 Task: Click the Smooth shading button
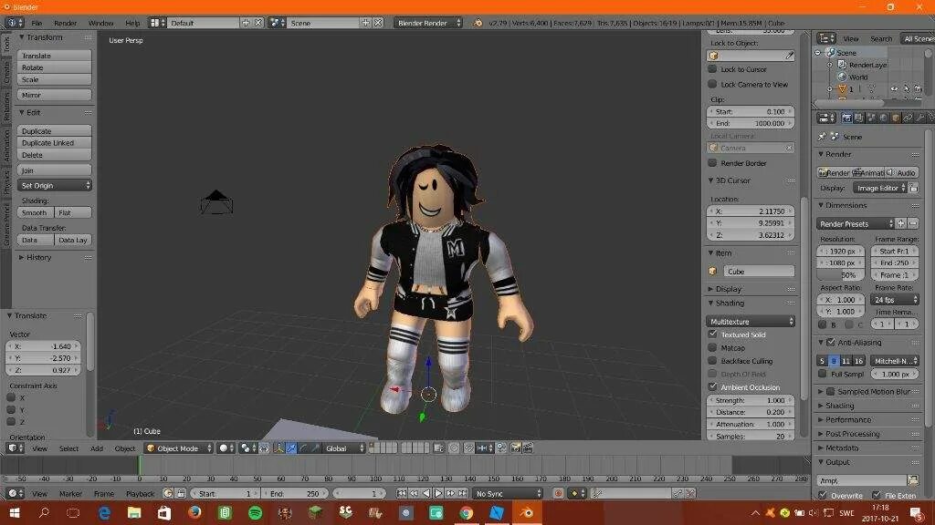(x=36, y=212)
